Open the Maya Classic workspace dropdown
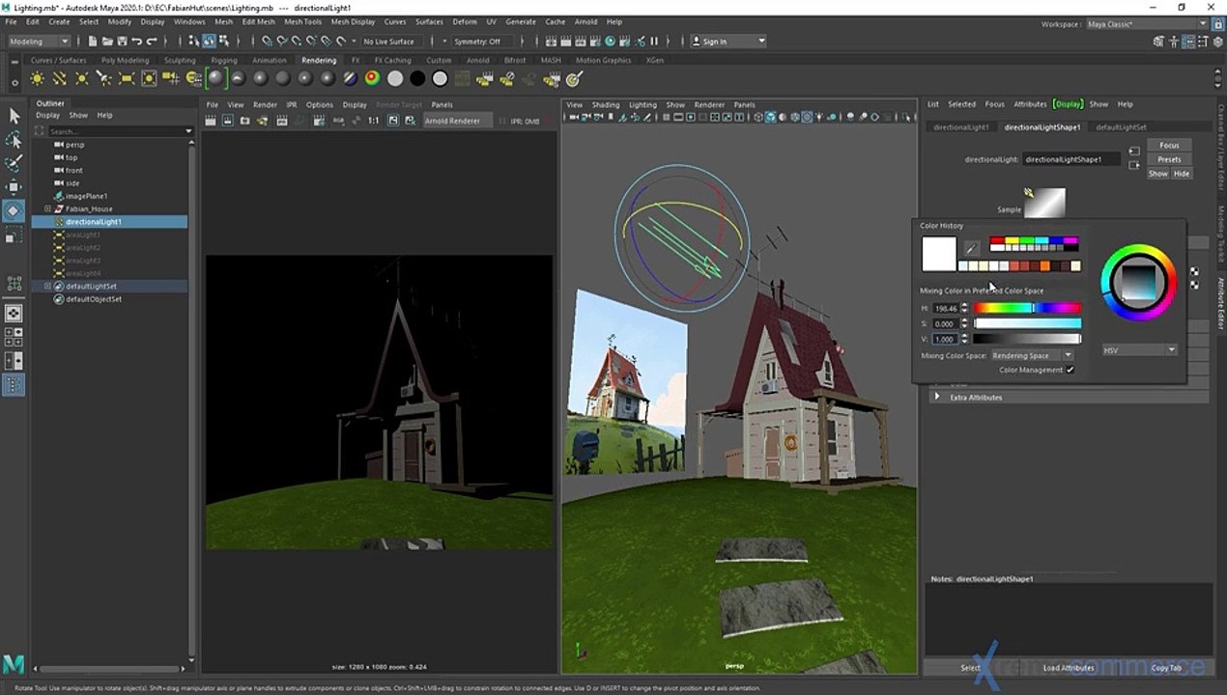 (x=1147, y=24)
